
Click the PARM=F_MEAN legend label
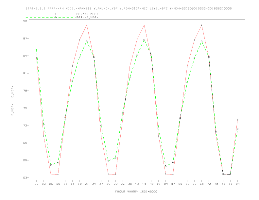click(87, 17)
